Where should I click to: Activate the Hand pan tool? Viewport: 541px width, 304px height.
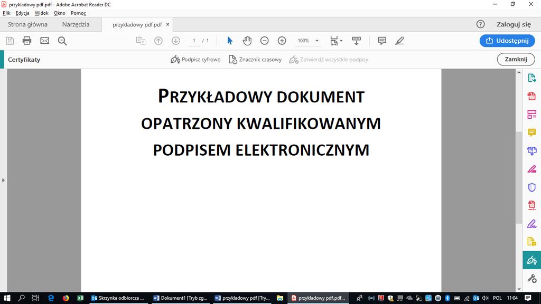[247, 41]
